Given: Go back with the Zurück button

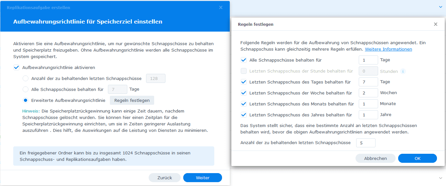Looking at the screenshot, I should (165, 178).
